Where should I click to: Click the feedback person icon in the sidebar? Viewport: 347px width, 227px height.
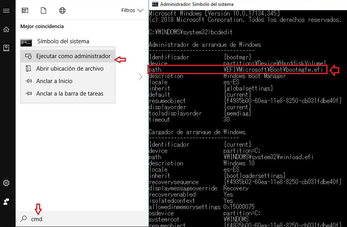click(6, 202)
